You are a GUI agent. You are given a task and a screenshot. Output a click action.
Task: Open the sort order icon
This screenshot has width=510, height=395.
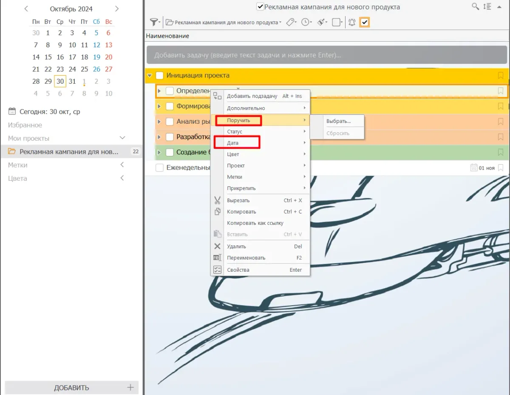click(x=487, y=6)
